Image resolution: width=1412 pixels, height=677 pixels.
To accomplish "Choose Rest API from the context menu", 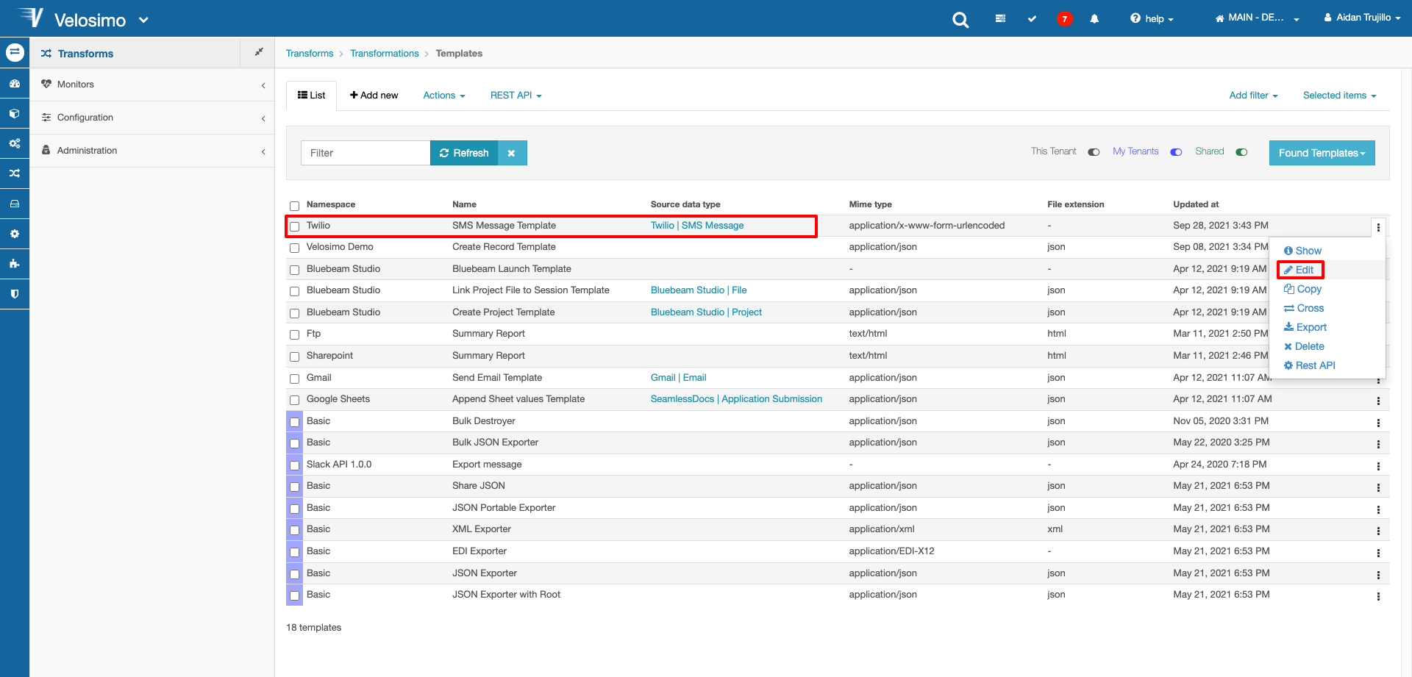I will [1310, 365].
